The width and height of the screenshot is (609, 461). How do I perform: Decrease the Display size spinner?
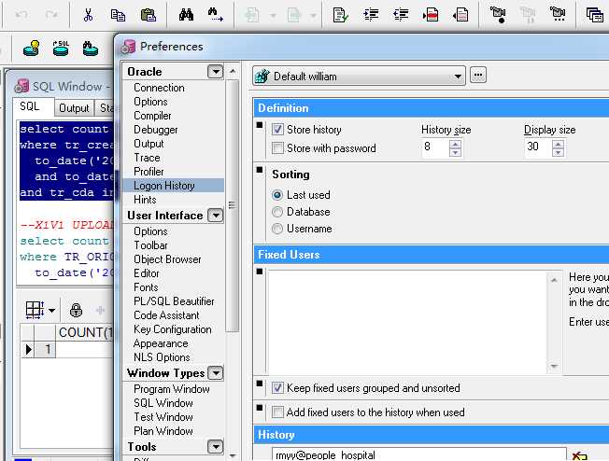coord(558,152)
